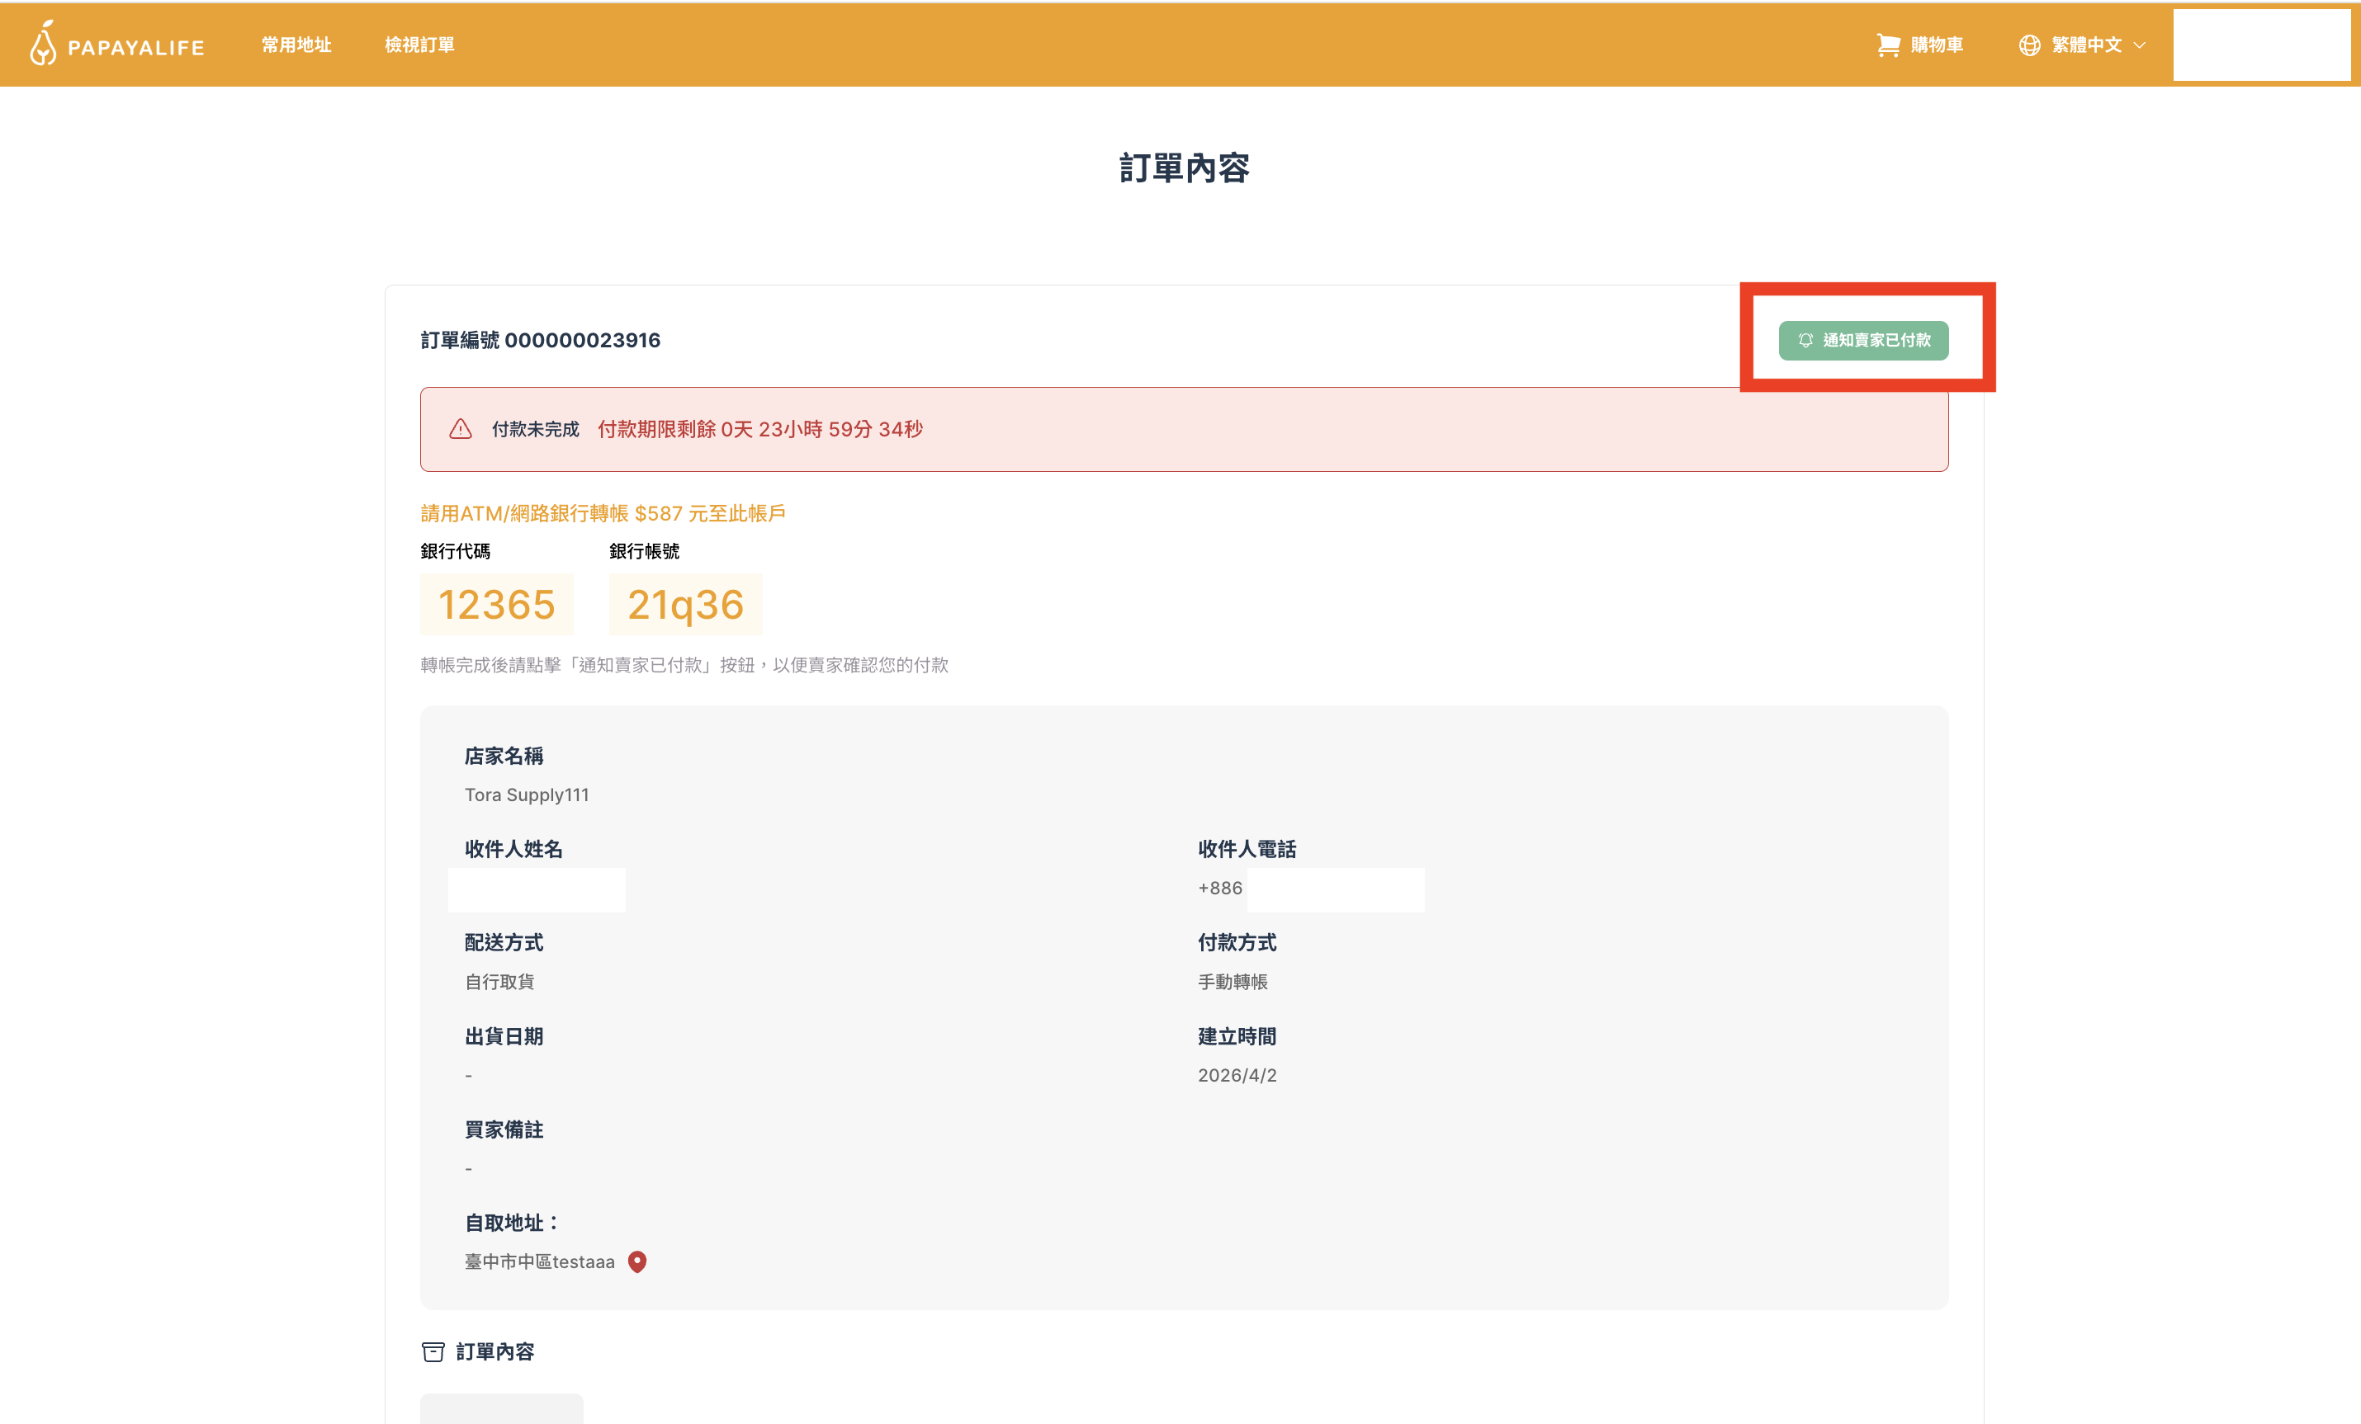This screenshot has height=1424, width=2361.
Task: Select the bank code 12365
Action: [x=496, y=604]
